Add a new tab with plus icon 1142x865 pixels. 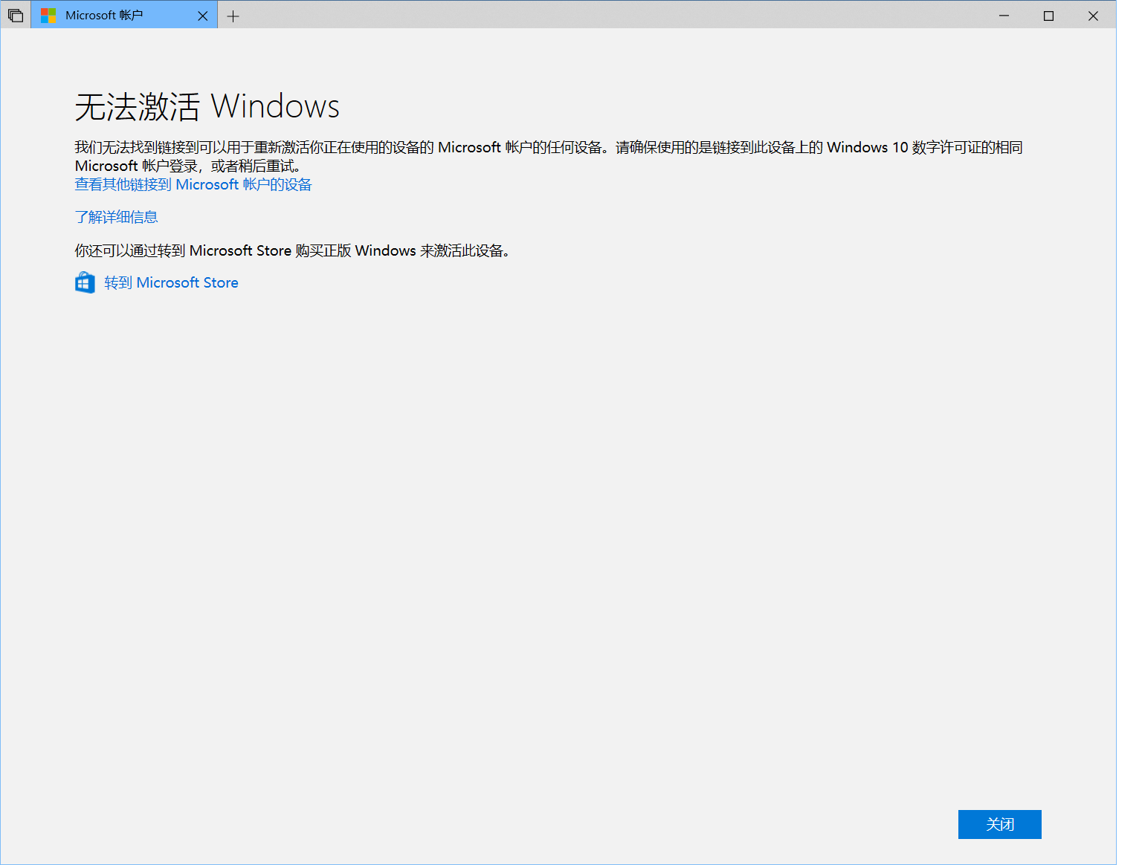tap(233, 16)
